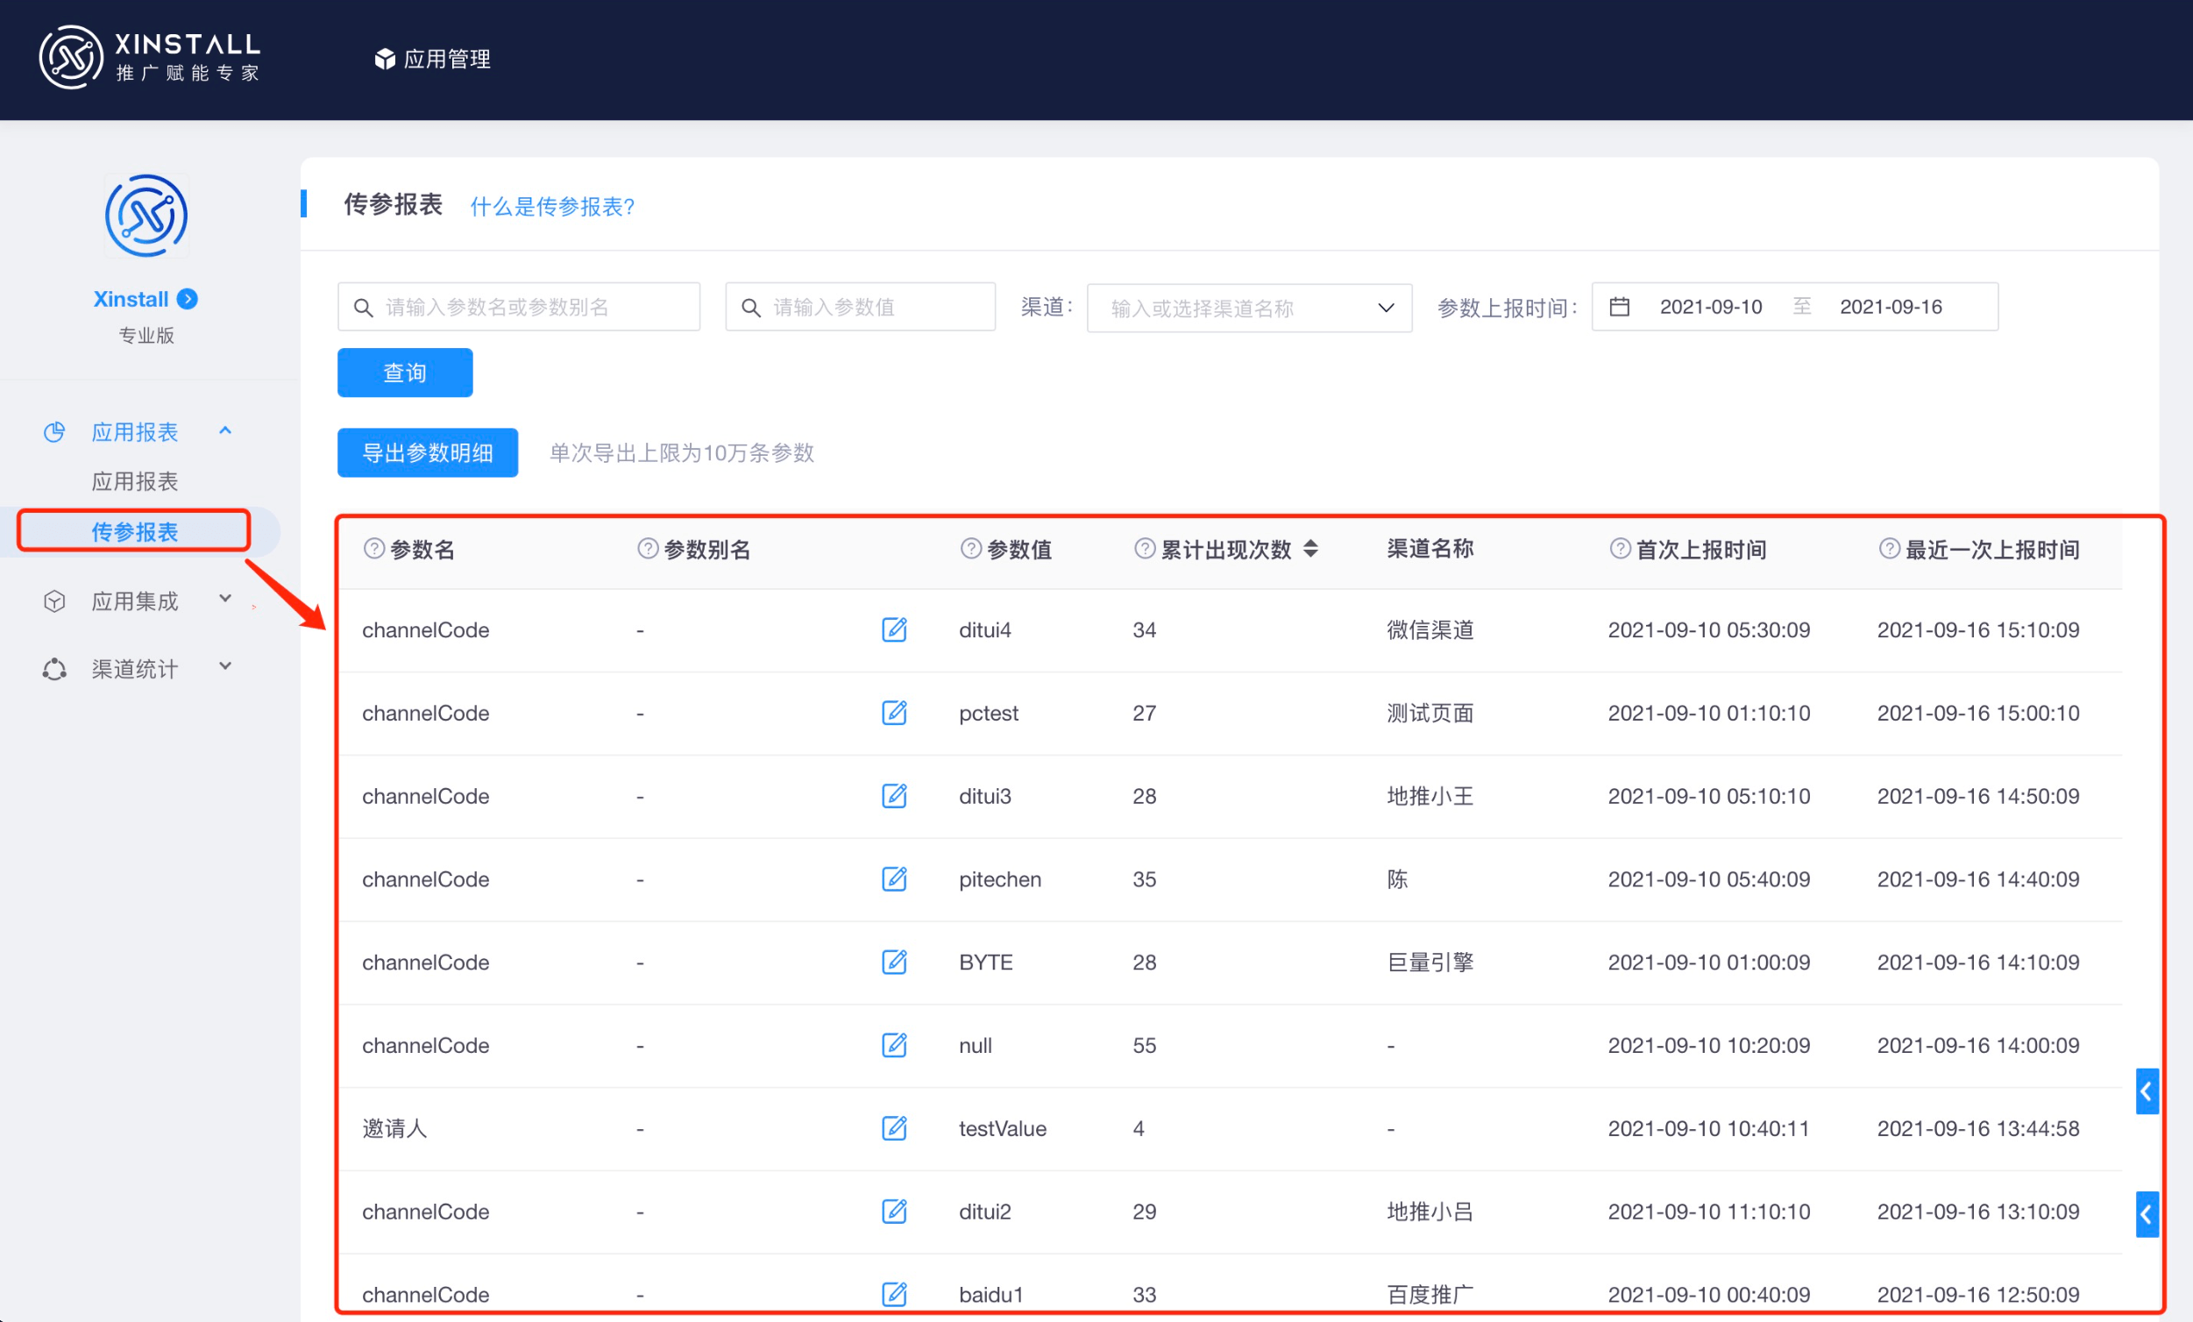Collapse the 应用报表 sidebar section
Viewport: 2193px width, 1322px height.
tap(224, 430)
